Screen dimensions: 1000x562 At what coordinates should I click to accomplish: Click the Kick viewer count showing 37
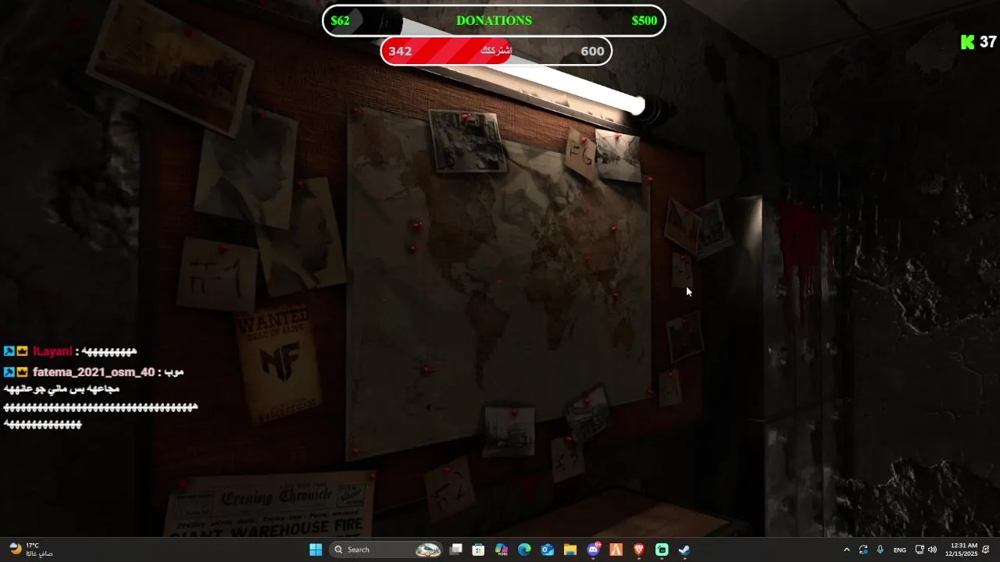(x=979, y=42)
